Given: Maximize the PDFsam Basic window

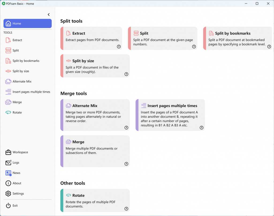Looking at the screenshot, I should (x=257, y=3).
